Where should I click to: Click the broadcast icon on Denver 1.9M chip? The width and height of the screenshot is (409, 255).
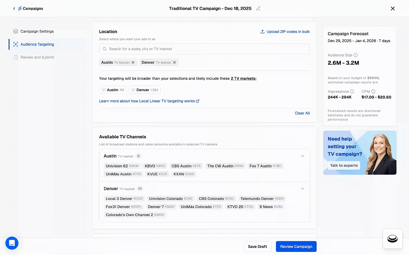133,90
